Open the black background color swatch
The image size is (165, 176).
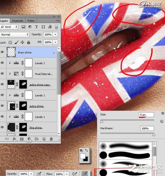pyautogui.click(x=86, y=159)
